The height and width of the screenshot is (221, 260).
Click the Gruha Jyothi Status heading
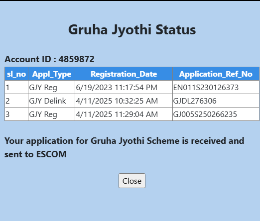132,30
